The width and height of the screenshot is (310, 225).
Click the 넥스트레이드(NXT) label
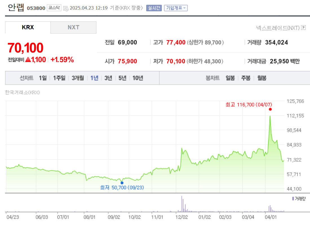278,28
